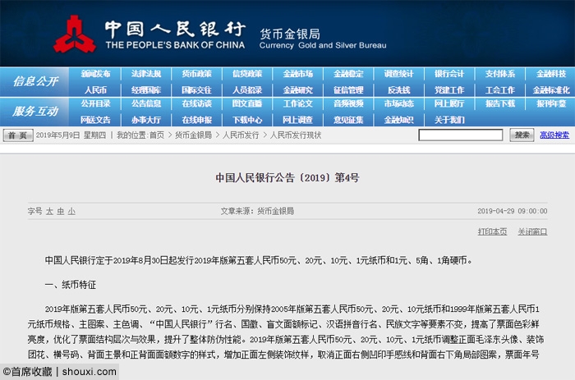Viewport: 575px width, 380px height.
Task: Navigate to 经理国库 section
Action: [146, 89]
